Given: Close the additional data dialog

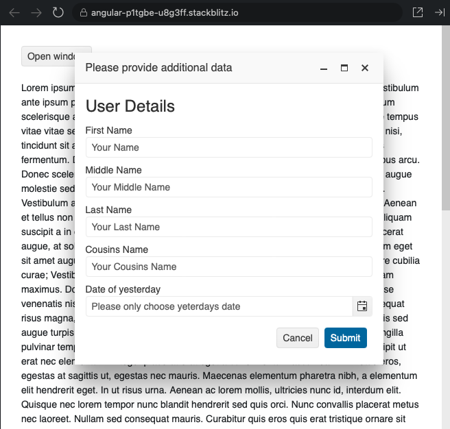Looking at the screenshot, I should click(365, 68).
